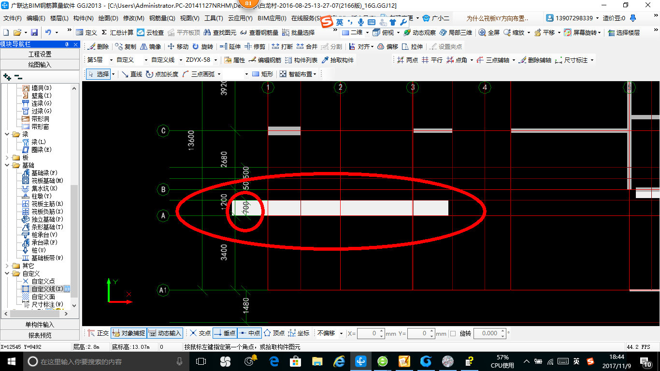Screen dimensions: 660x371
Task: Click the 定义 (Define) toolbar button
Action: 87,32
